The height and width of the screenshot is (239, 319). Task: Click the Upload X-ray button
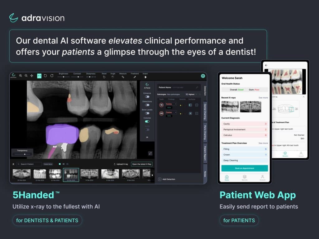click(x=121, y=164)
